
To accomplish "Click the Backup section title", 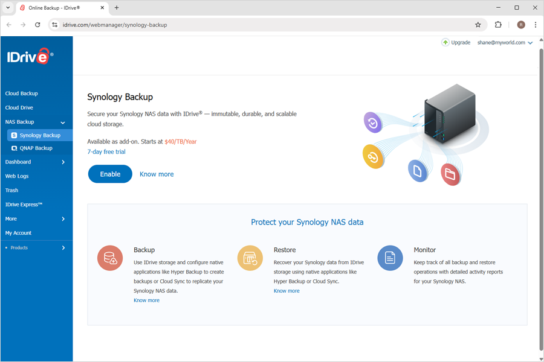I will coord(144,250).
